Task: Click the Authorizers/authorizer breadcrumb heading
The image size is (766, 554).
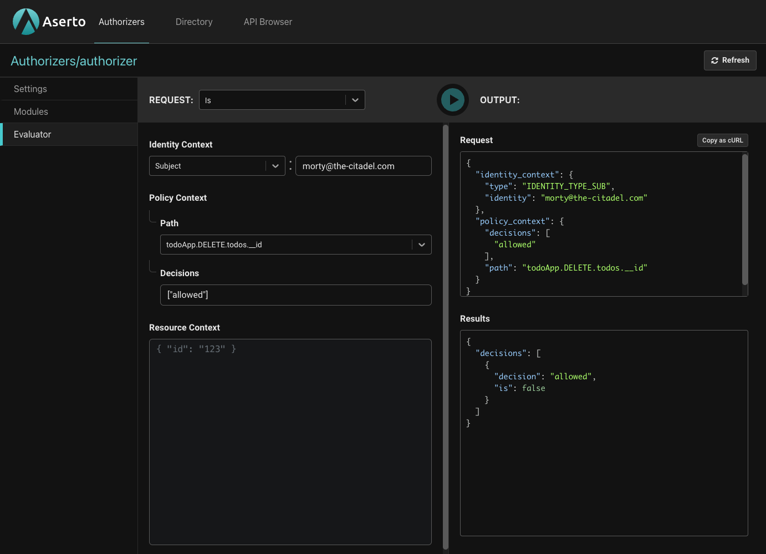Action: point(74,61)
